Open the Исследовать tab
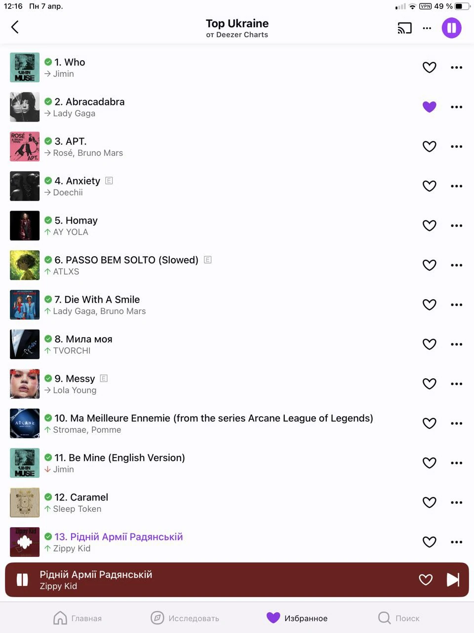This screenshot has width=474, height=633. coord(185,618)
